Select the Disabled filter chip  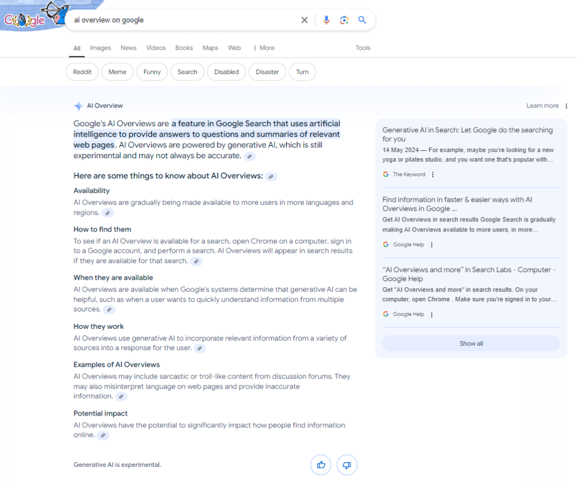pyautogui.click(x=227, y=72)
